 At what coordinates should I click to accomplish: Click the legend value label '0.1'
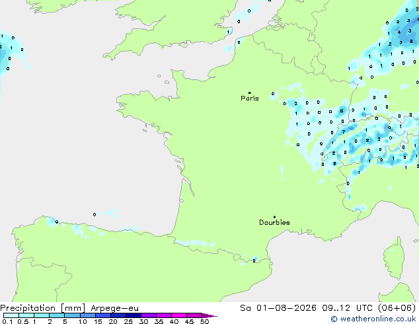(x=7, y=321)
